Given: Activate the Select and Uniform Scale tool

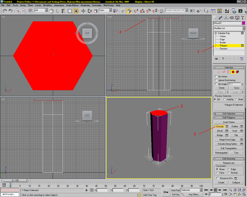Looking at the screenshot, I should pos(96,11).
